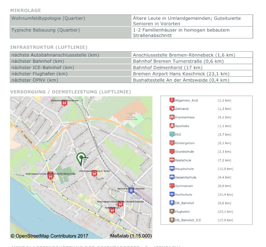Select the Gymnasium legend icon
Image resolution: width=266 pixels, height=247 pixels.
click(172, 186)
